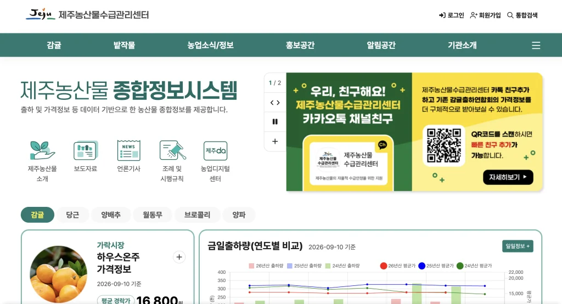Open 통합검색 integrated search
This screenshot has height=304, width=562.
522,15
